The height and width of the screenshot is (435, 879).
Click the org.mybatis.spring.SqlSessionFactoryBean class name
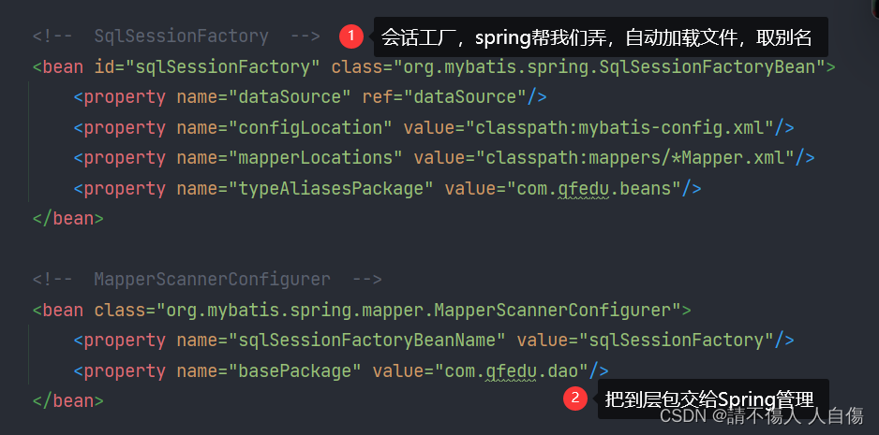[604, 67]
